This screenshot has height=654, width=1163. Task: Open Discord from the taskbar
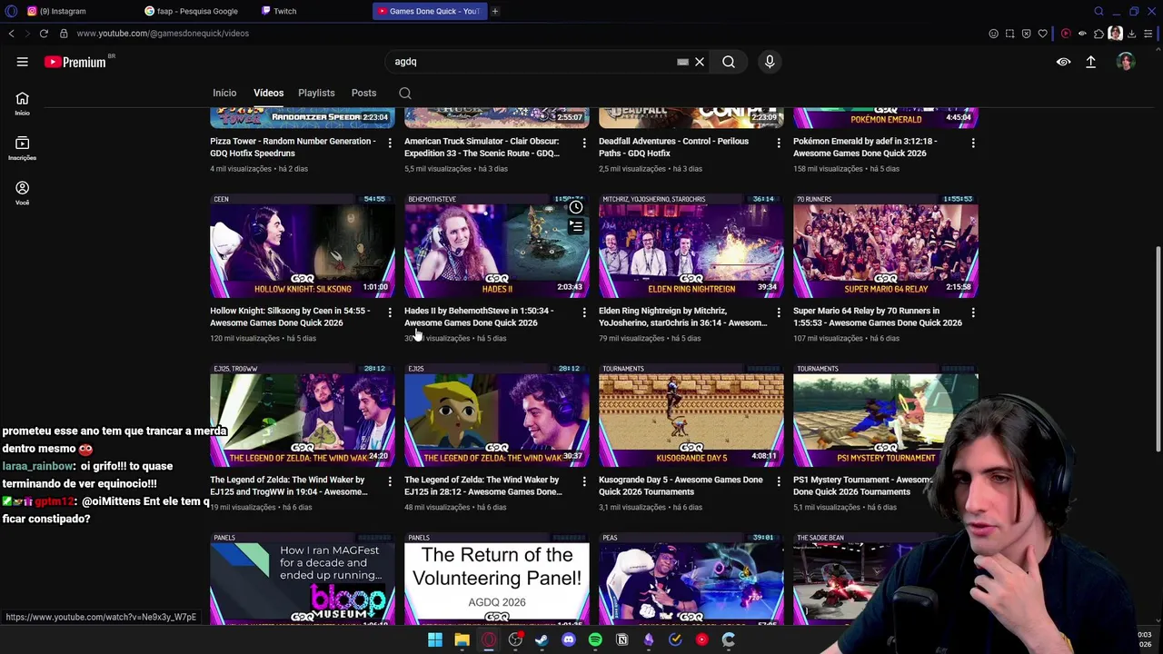569,639
